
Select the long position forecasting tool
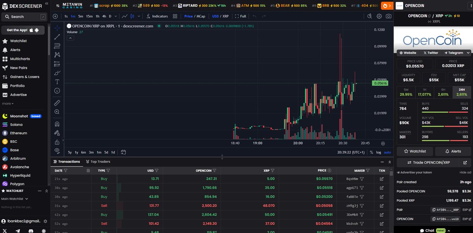pyautogui.click(x=57, y=64)
